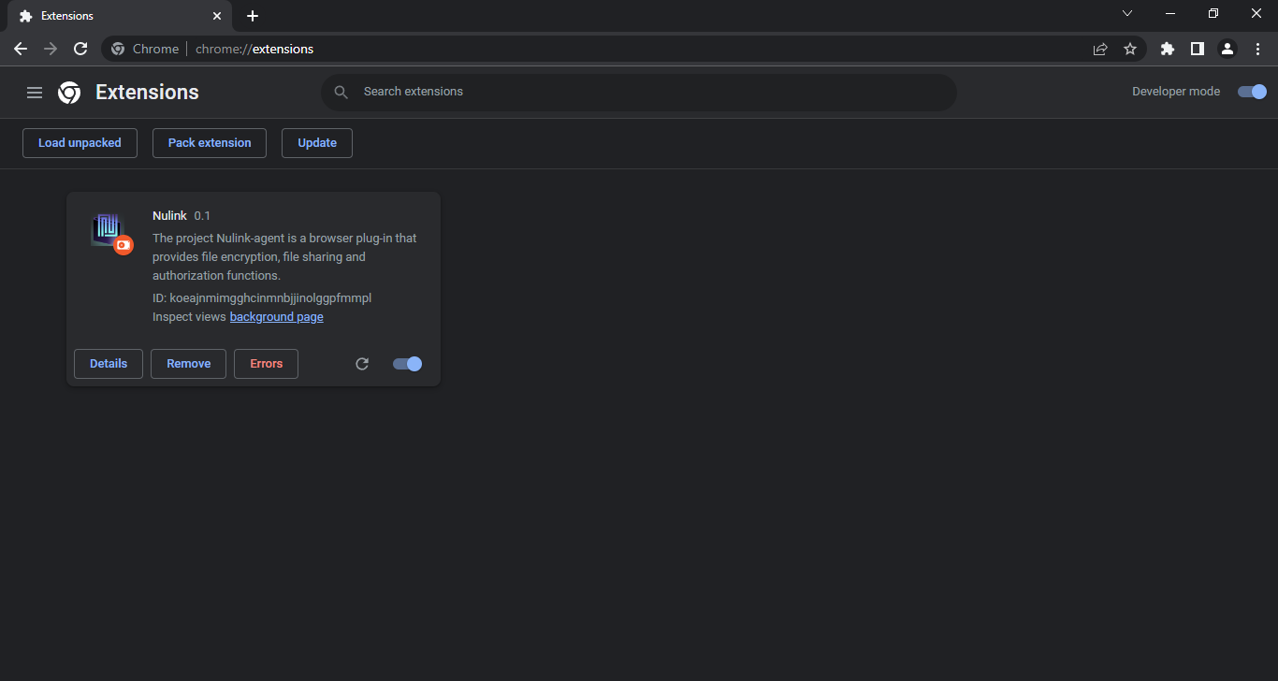Screen dimensions: 1278x681
Task: Turn off the Nulink extension
Action: pyautogui.click(x=407, y=364)
